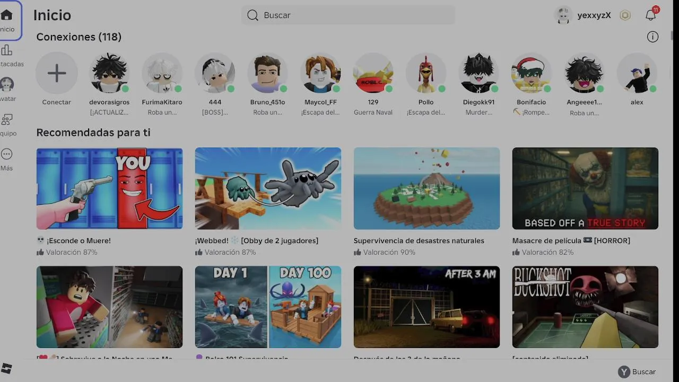
Task: Open the notifications bell icon
Action: (x=651, y=15)
